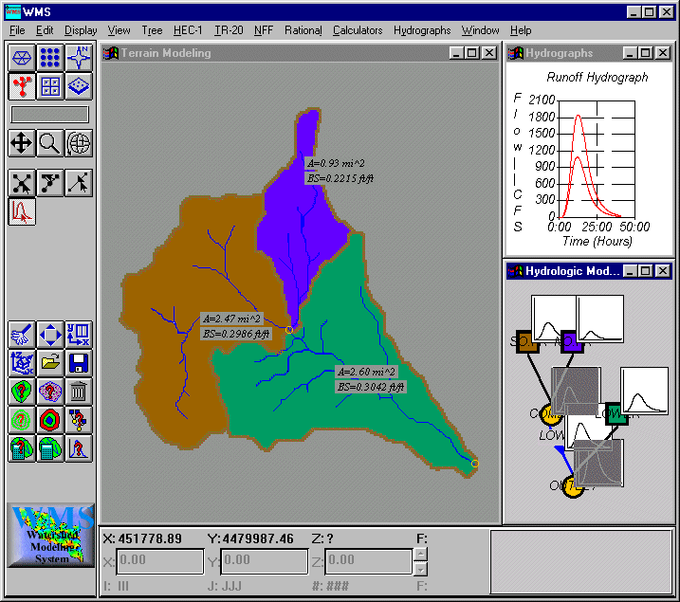Click the green LOWER basin node
This screenshot has height=602, width=680.
(x=615, y=412)
